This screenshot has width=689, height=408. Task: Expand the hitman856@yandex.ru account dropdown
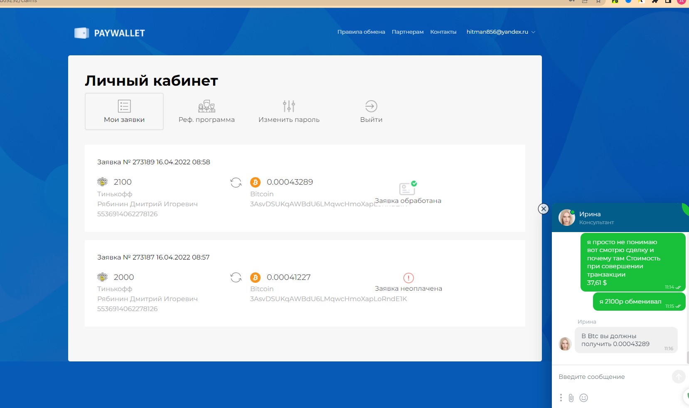pyautogui.click(x=500, y=32)
